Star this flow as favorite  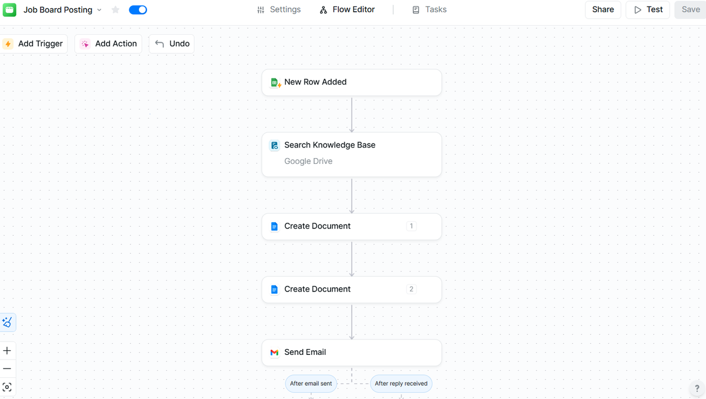pos(115,10)
